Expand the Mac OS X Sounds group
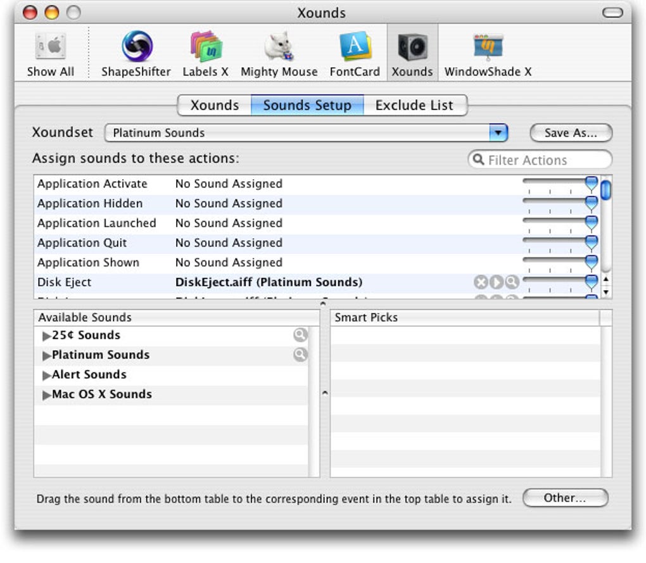 tap(47, 395)
